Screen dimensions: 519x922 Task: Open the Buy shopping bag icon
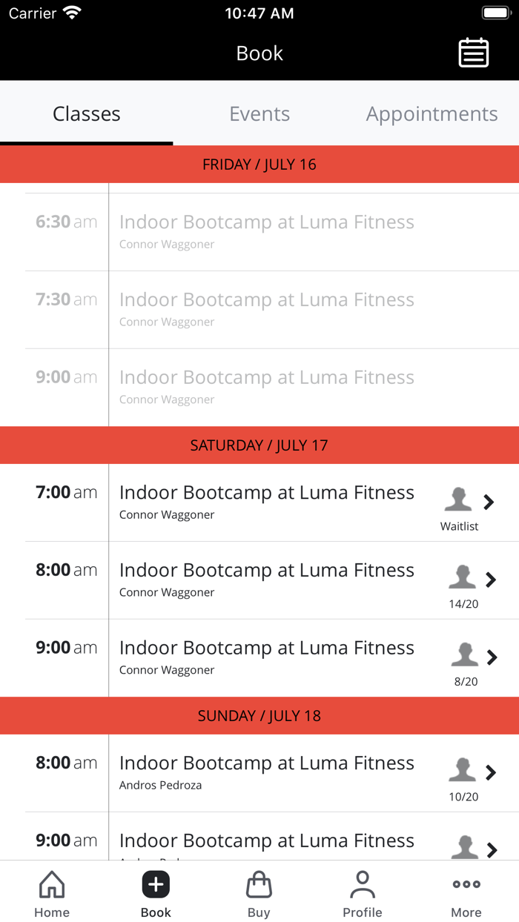pos(259,892)
